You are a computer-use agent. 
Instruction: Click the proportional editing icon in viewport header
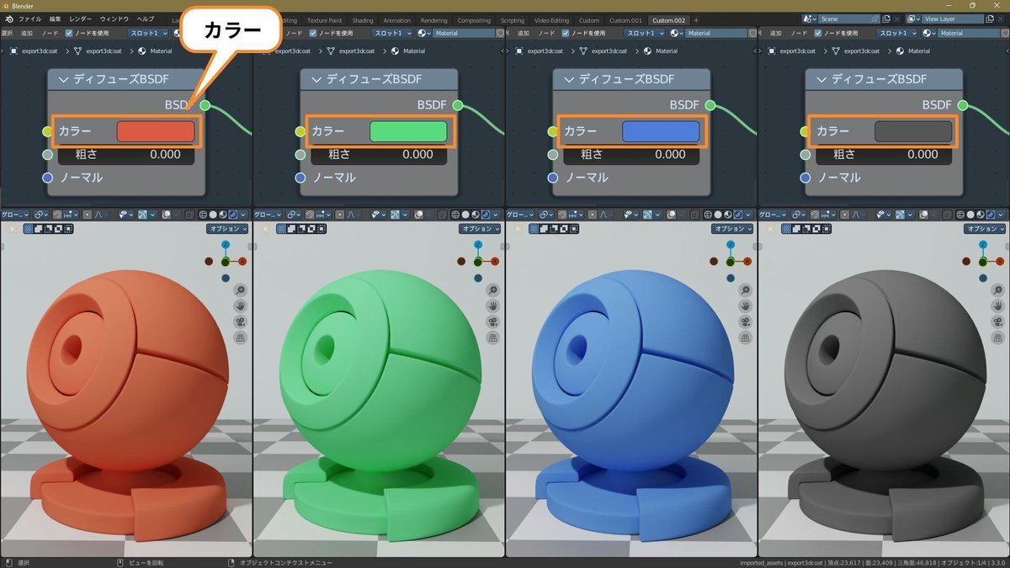point(89,215)
